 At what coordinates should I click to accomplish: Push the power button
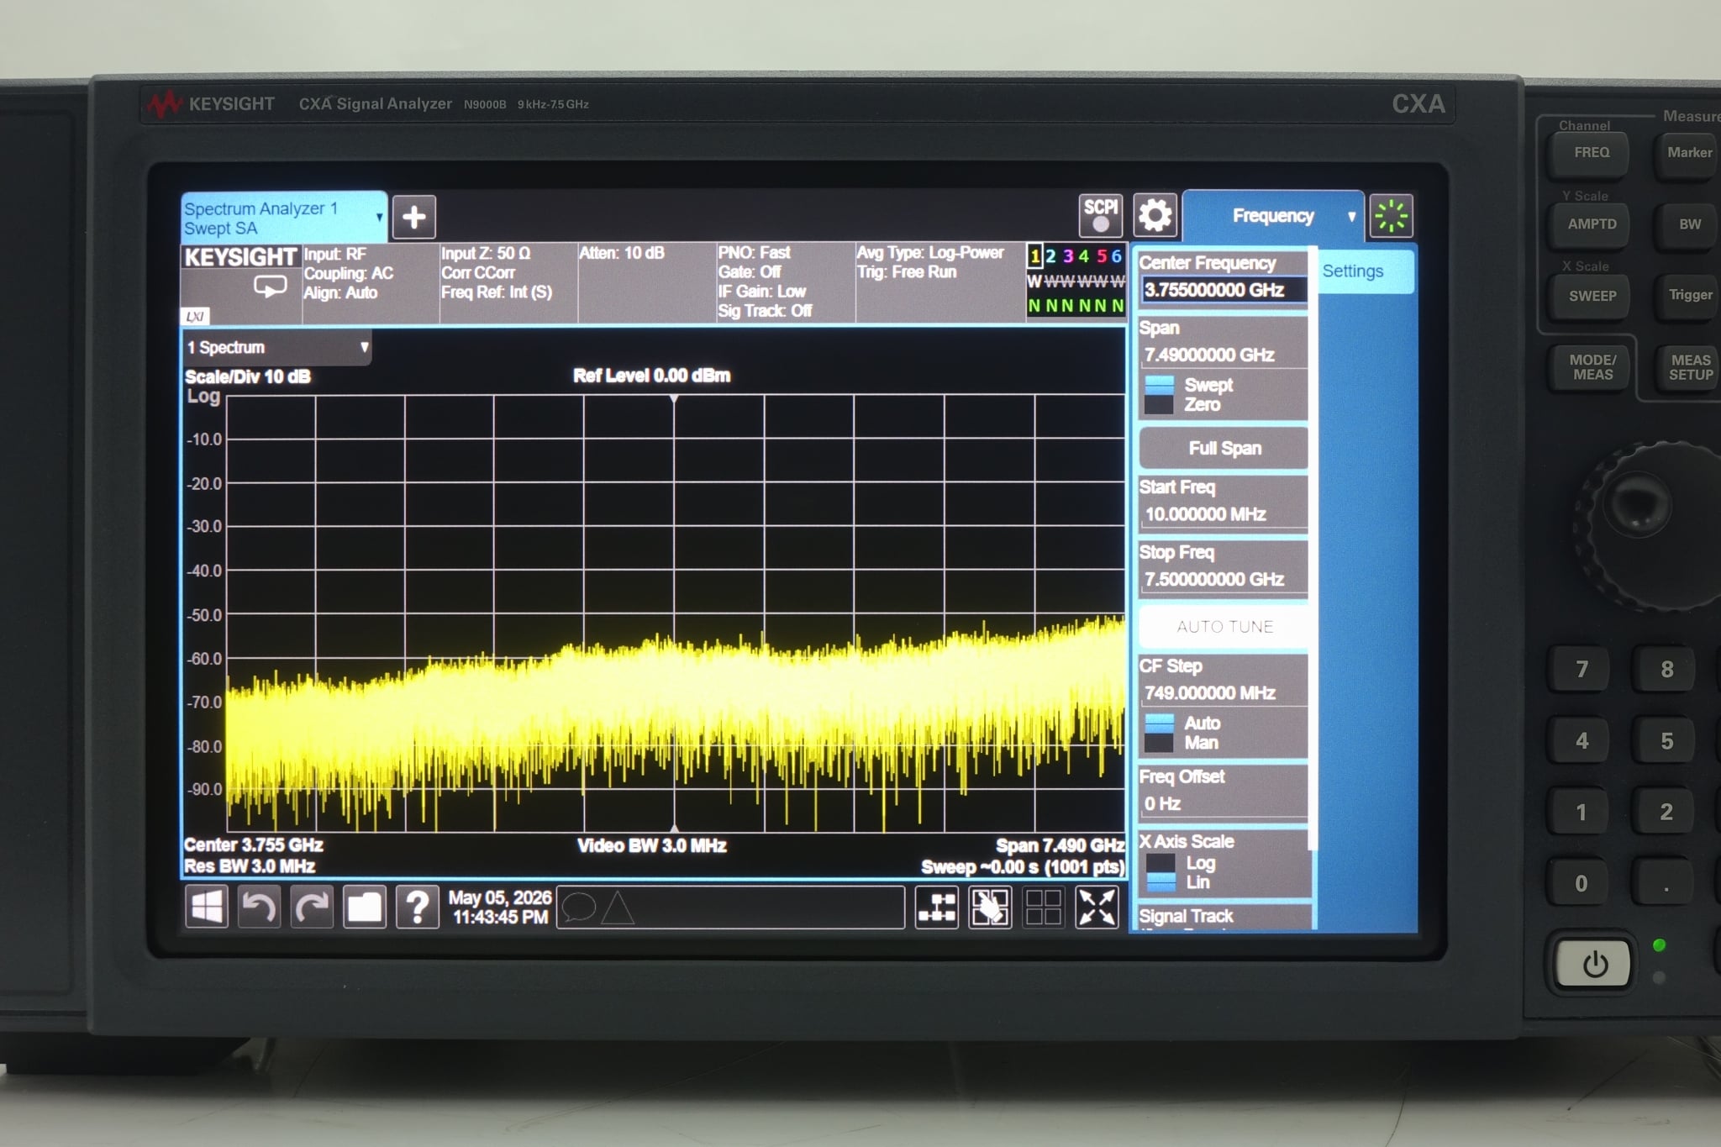point(1594,964)
